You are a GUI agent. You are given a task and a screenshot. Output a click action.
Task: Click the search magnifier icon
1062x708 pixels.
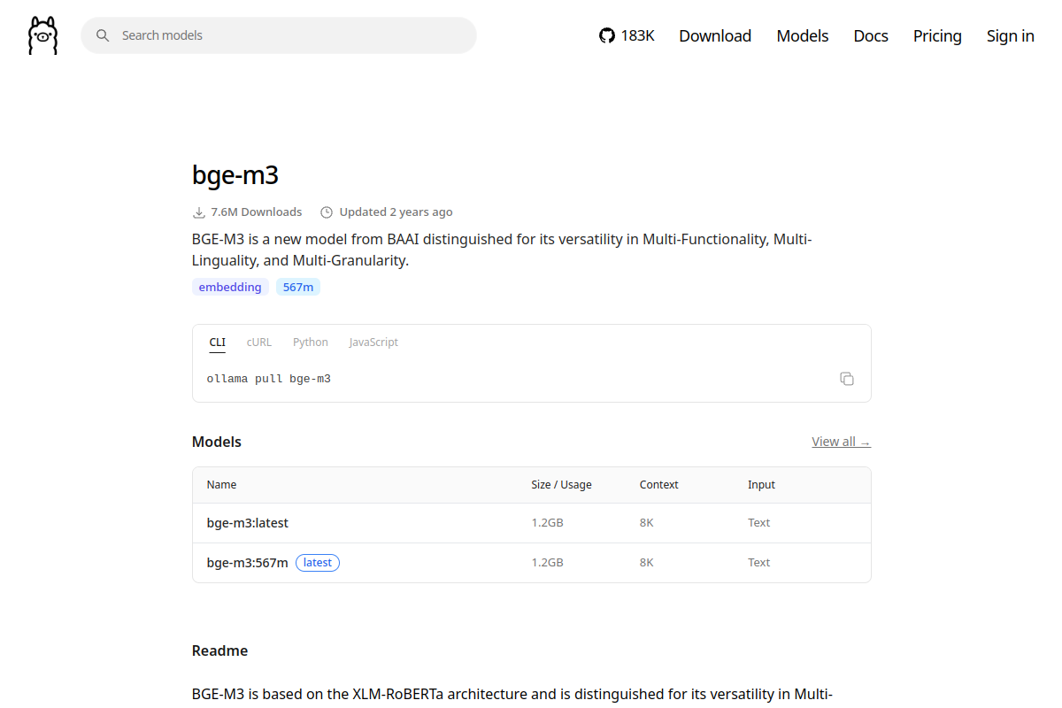tap(103, 35)
